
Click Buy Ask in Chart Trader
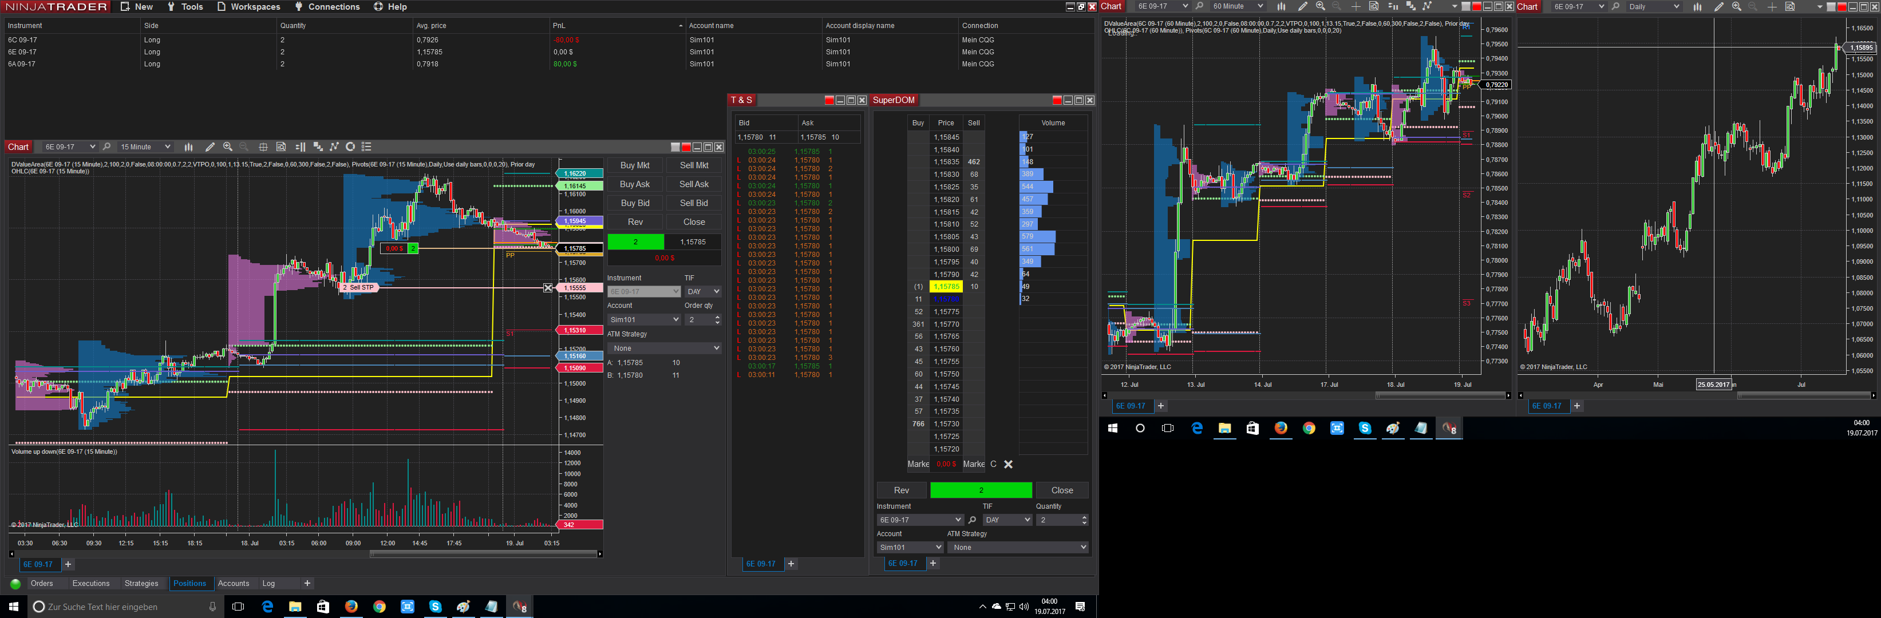(x=635, y=185)
